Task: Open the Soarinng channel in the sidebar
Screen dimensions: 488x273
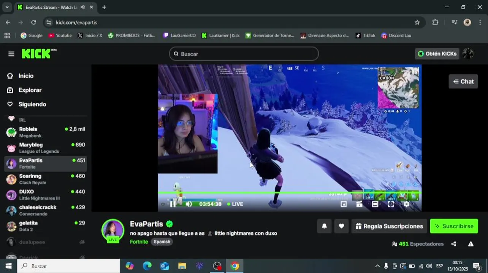Action: [x=46, y=179]
